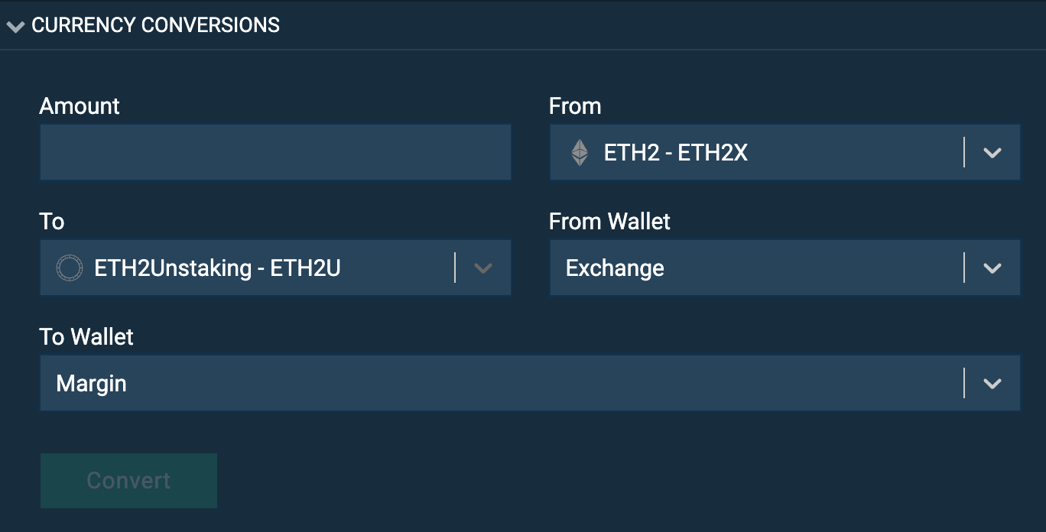Click the ETH2Unstaking circular coin icon
This screenshot has height=532, width=1046.
tap(69, 268)
